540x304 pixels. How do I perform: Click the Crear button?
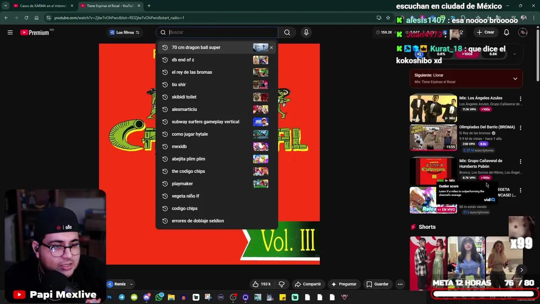(485, 33)
